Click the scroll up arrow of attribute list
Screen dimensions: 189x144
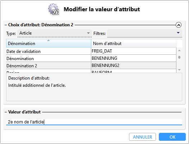[x=179, y=50]
